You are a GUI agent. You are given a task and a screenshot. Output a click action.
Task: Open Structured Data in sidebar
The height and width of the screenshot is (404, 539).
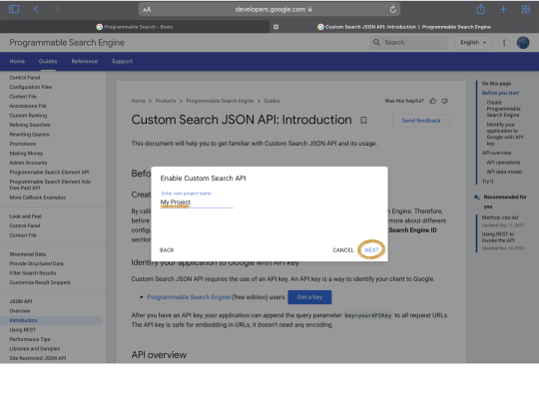click(x=28, y=254)
